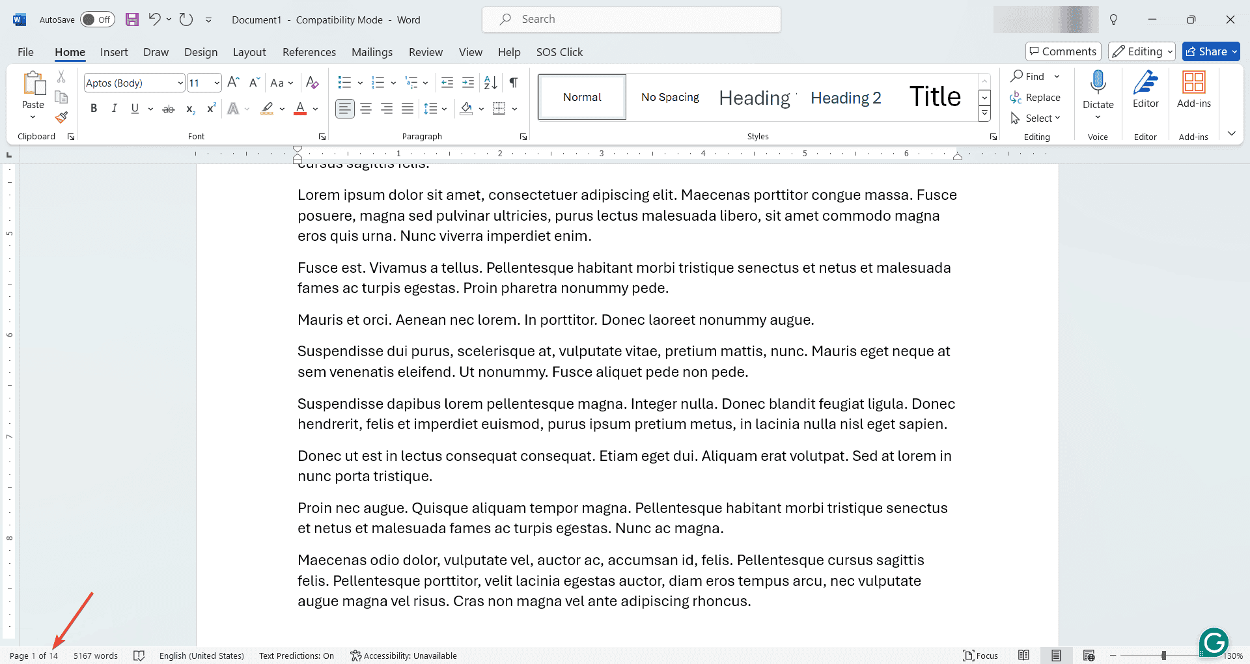Switch to the Insert tab
Viewport: 1250px width, 664px height.
pyautogui.click(x=114, y=52)
